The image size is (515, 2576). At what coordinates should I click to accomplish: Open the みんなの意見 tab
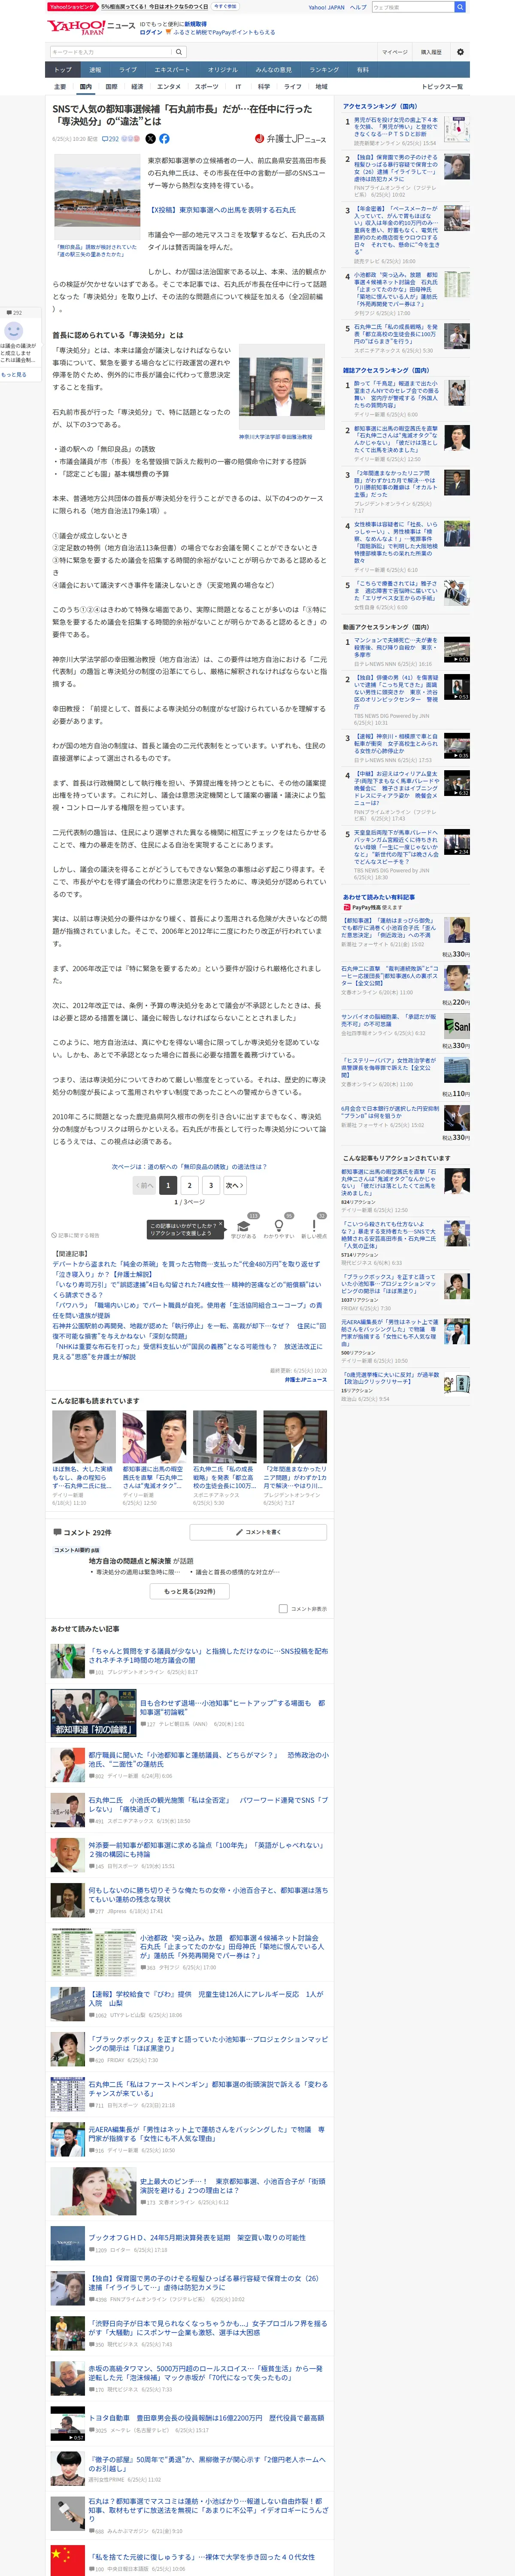273,70
